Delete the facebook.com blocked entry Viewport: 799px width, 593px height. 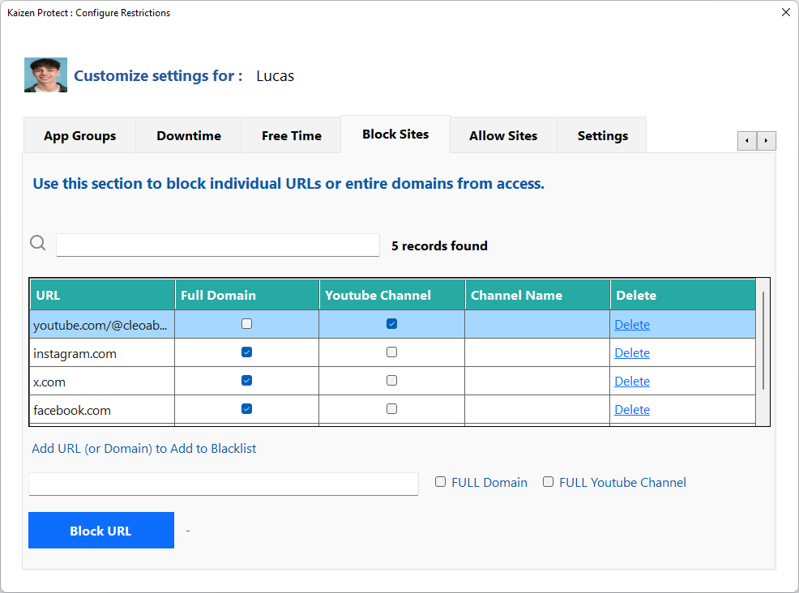(632, 409)
